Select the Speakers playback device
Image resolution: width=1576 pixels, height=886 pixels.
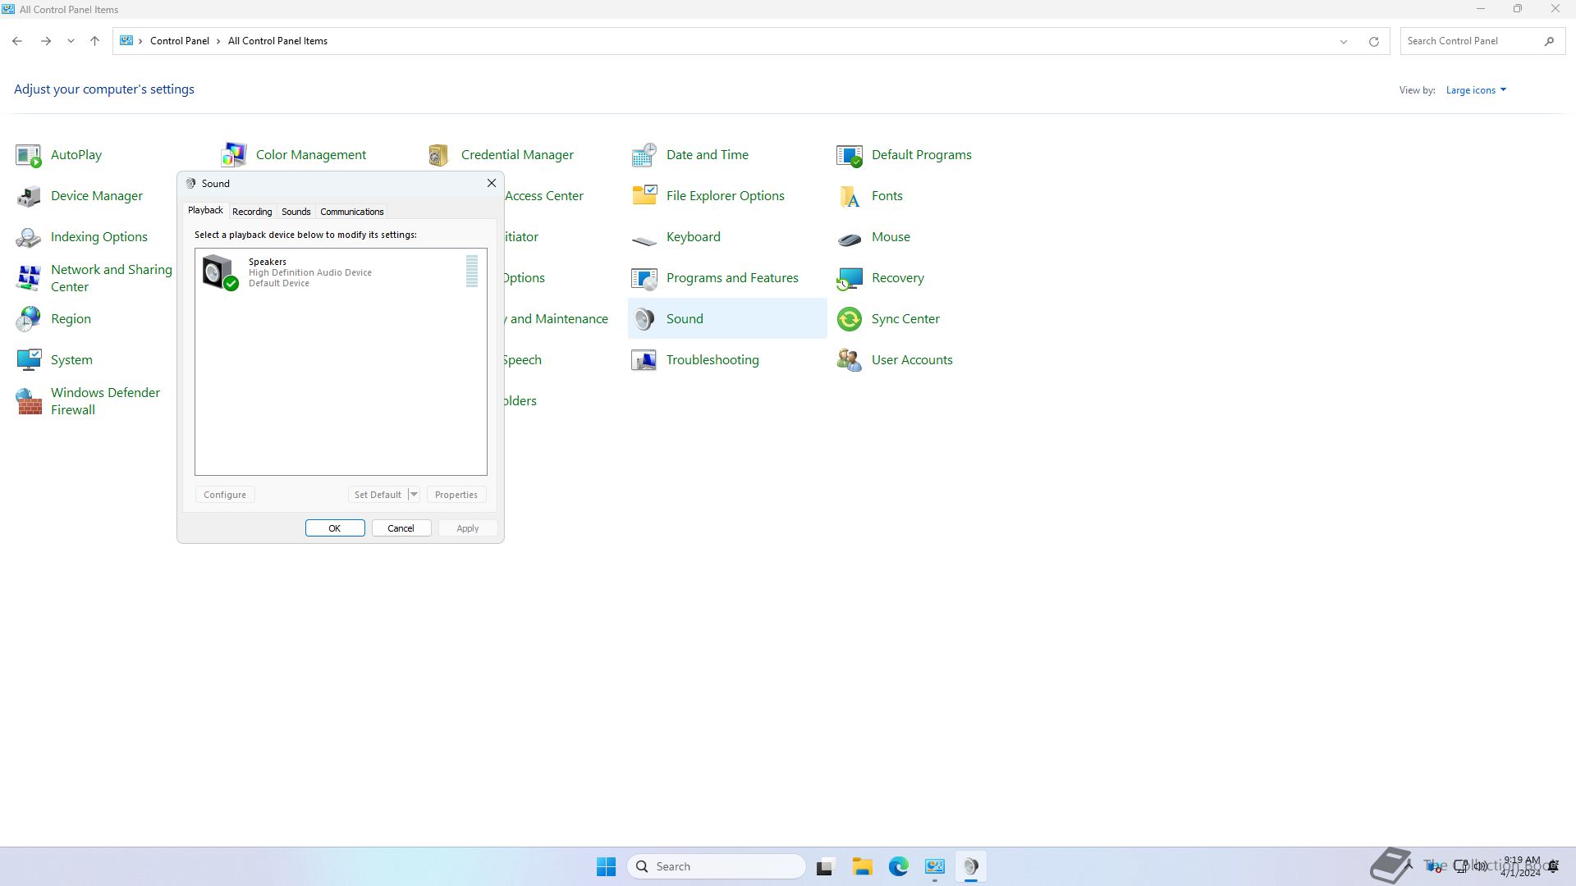[x=312, y=272]
